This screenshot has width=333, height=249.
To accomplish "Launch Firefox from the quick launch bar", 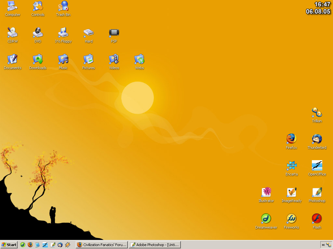I will click(30, 245).
